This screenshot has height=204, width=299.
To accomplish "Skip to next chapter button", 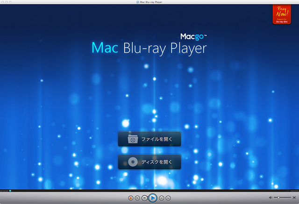I will tap(168, 198).
